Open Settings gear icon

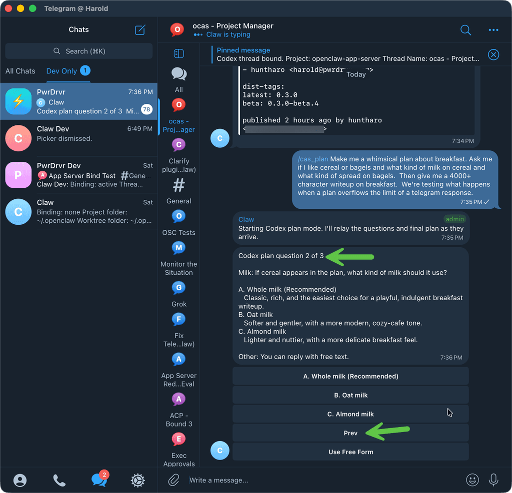[138, 480]
